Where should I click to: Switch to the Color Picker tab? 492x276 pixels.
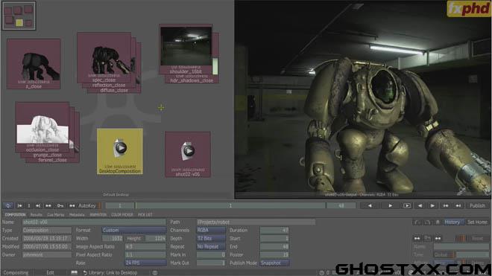coord(122,215)
